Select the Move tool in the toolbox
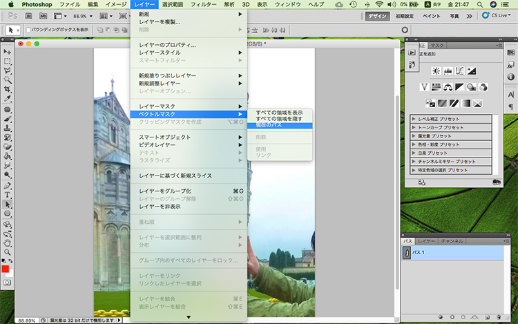Image resolution: width=518 pixels, height=324 pixels. tap(8, 52)
